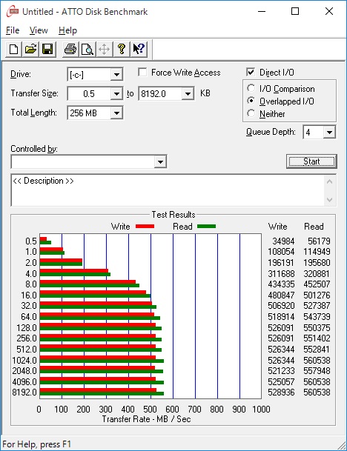Open the File menu
347x451 pixels.
[x=13, y=30]
